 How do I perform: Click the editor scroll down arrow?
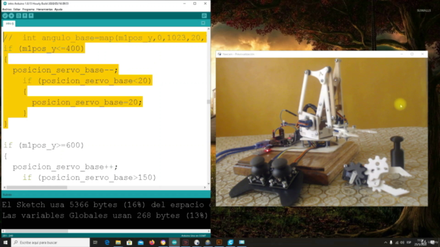[208, 183]
